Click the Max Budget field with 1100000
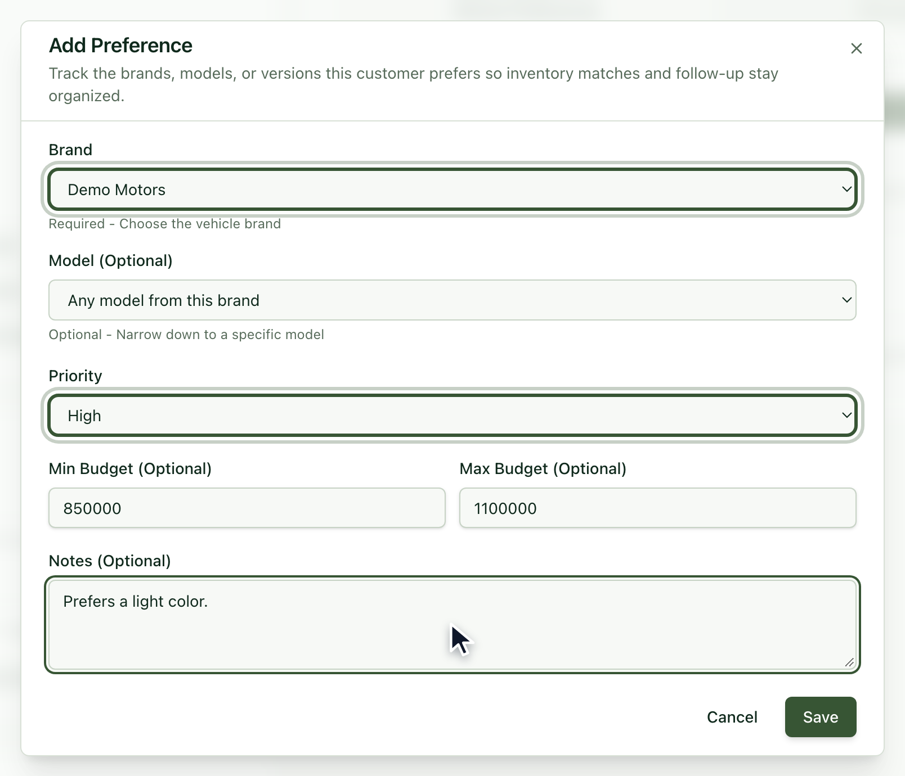This screenshot has height=776, width=905. click(658, 508)
